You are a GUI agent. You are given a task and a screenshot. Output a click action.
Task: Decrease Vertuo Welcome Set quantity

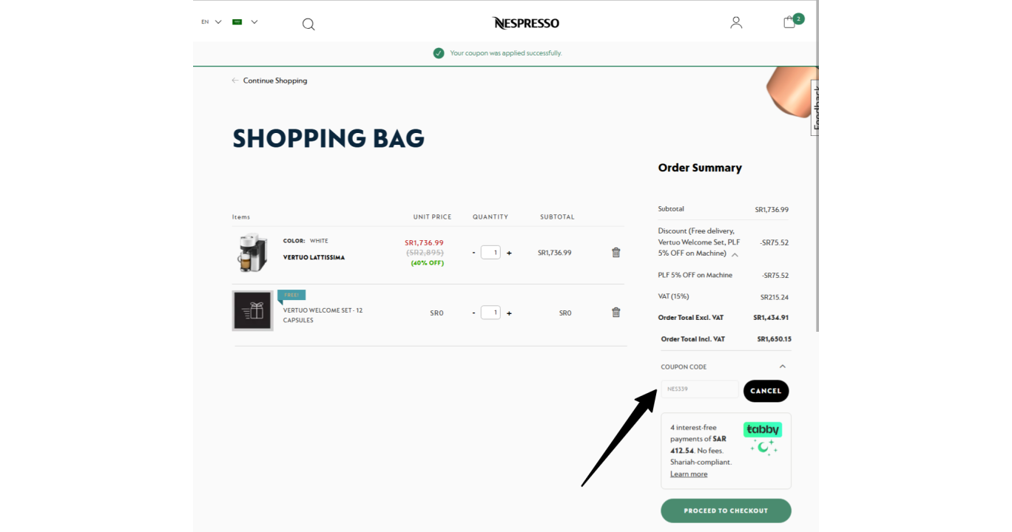click(x=474, y=313)
